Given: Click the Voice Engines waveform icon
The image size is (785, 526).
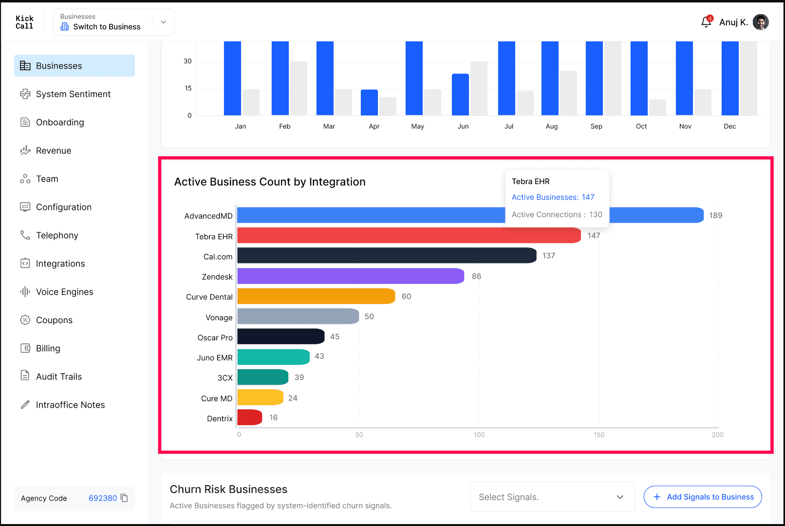Looking at the screenshot, I should tap(25, 292).
